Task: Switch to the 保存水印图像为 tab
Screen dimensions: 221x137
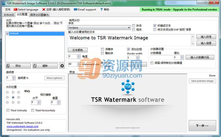Action: [39, 15]
